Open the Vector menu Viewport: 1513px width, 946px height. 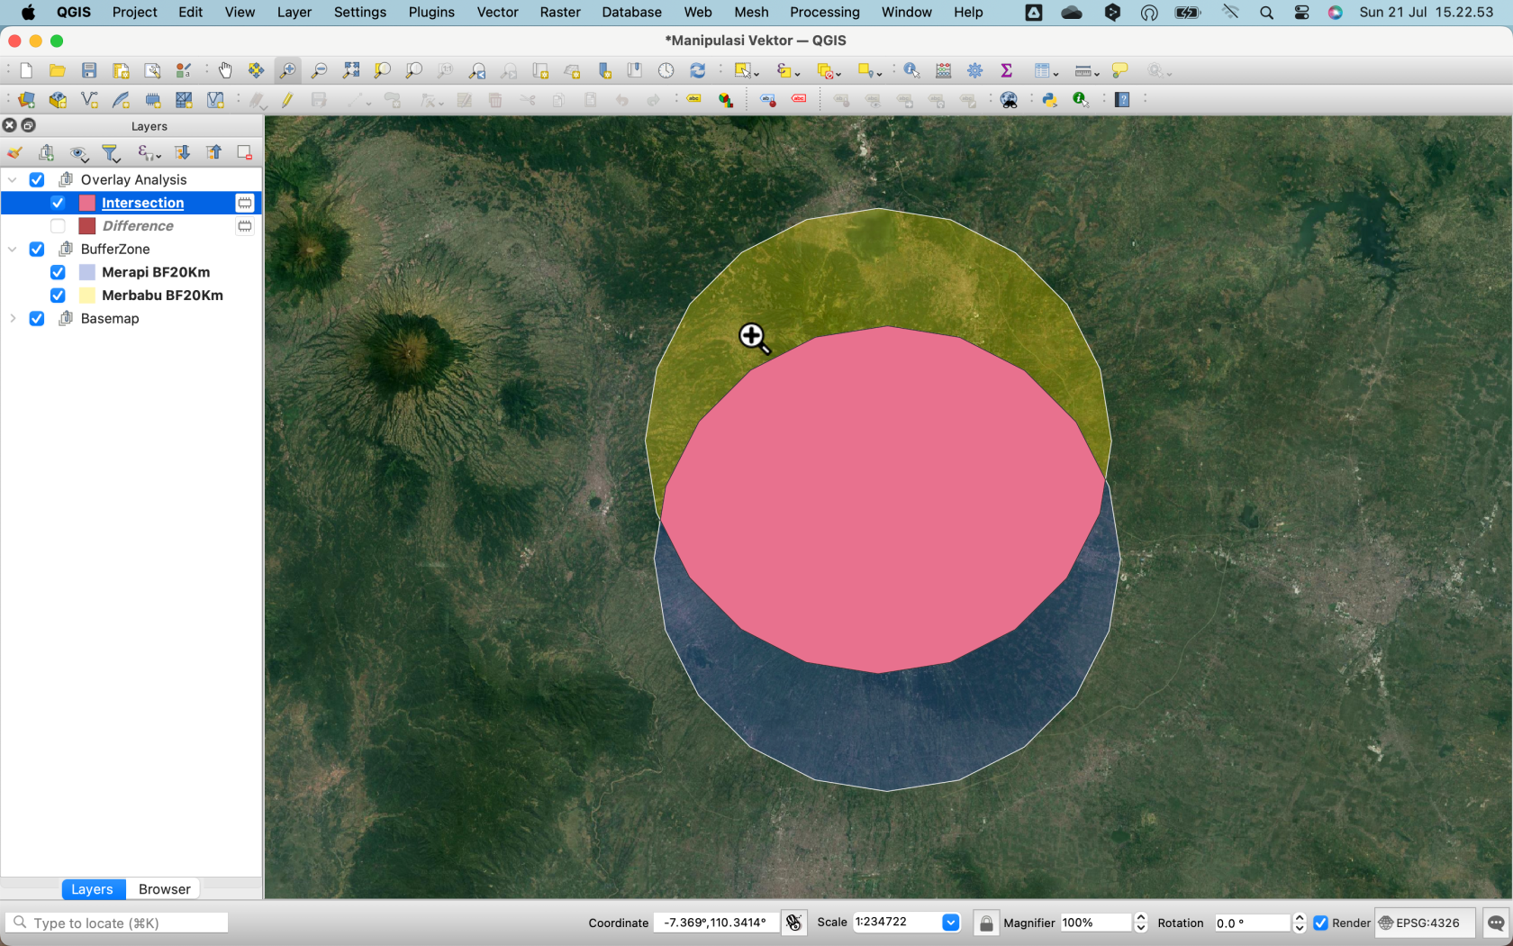click(497, 12)
